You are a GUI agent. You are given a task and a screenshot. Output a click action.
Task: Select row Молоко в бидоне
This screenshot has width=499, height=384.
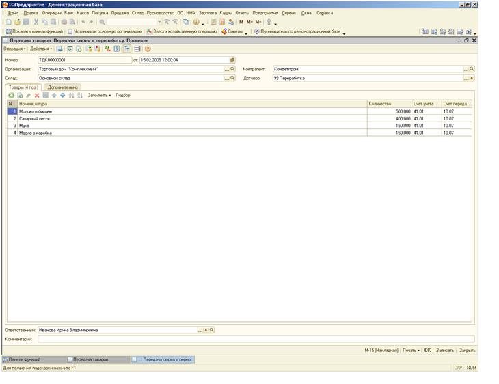click(239, 111)
